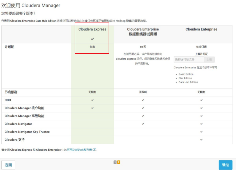This screenshot has width=245, height=170.
Task: Click the Flex Edition list item
Action: tap(185, 78)
